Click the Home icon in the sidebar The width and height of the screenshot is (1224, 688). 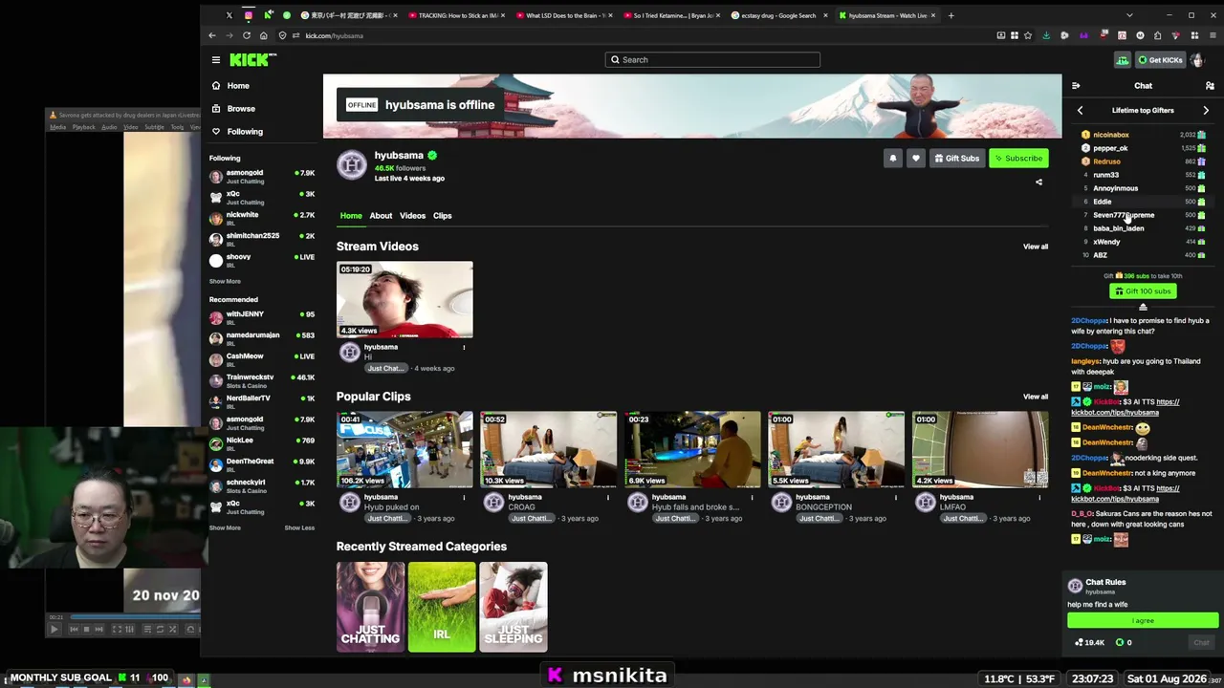(216, 86)
